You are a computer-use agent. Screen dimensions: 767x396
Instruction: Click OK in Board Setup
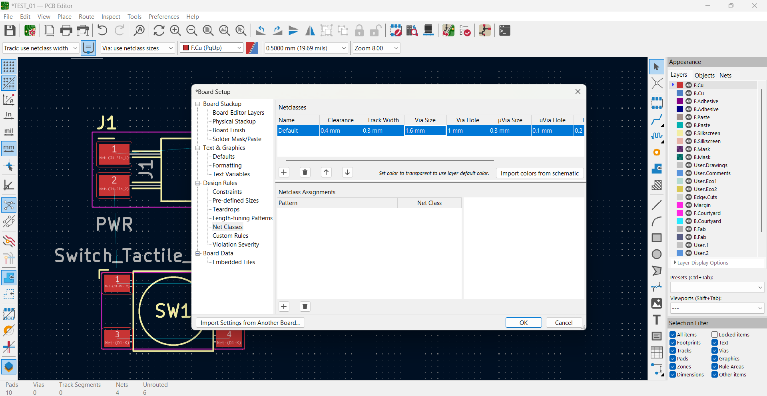pyautogui.click(x=524, y=322)
